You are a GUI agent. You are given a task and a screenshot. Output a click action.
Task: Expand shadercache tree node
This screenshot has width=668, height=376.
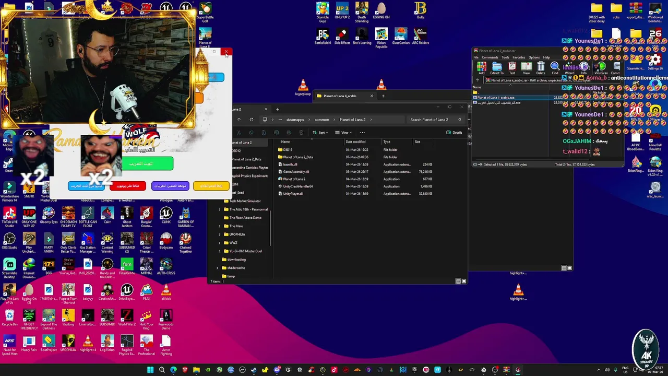coord(218,268)
